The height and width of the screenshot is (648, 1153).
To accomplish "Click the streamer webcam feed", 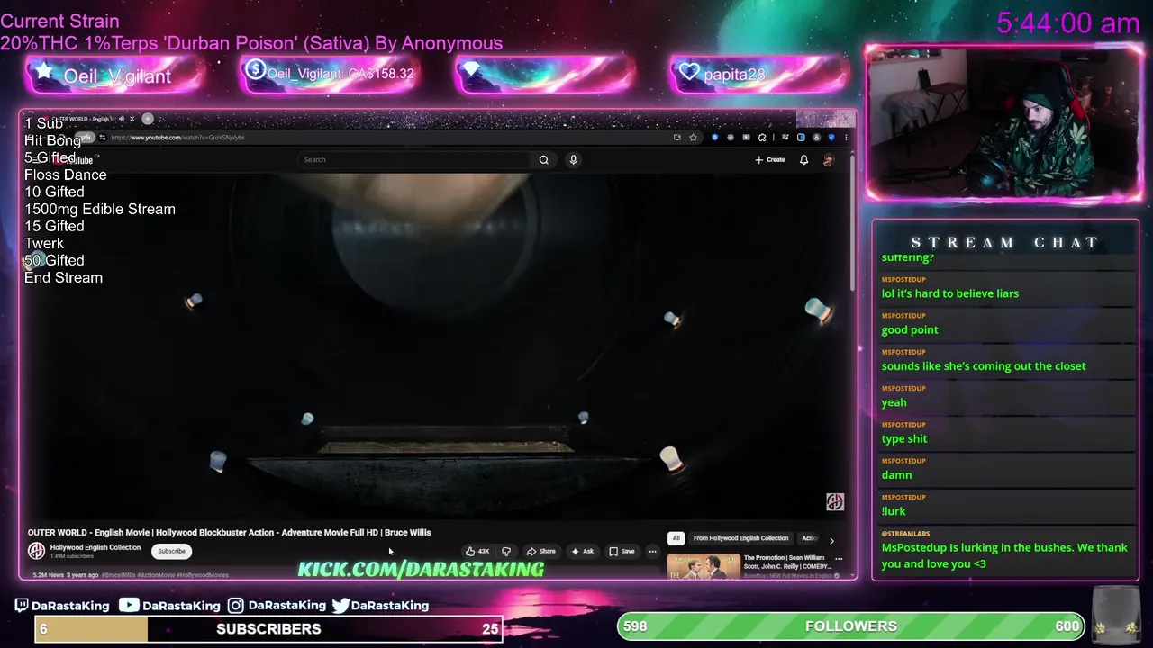I will tap(1003, 123).
